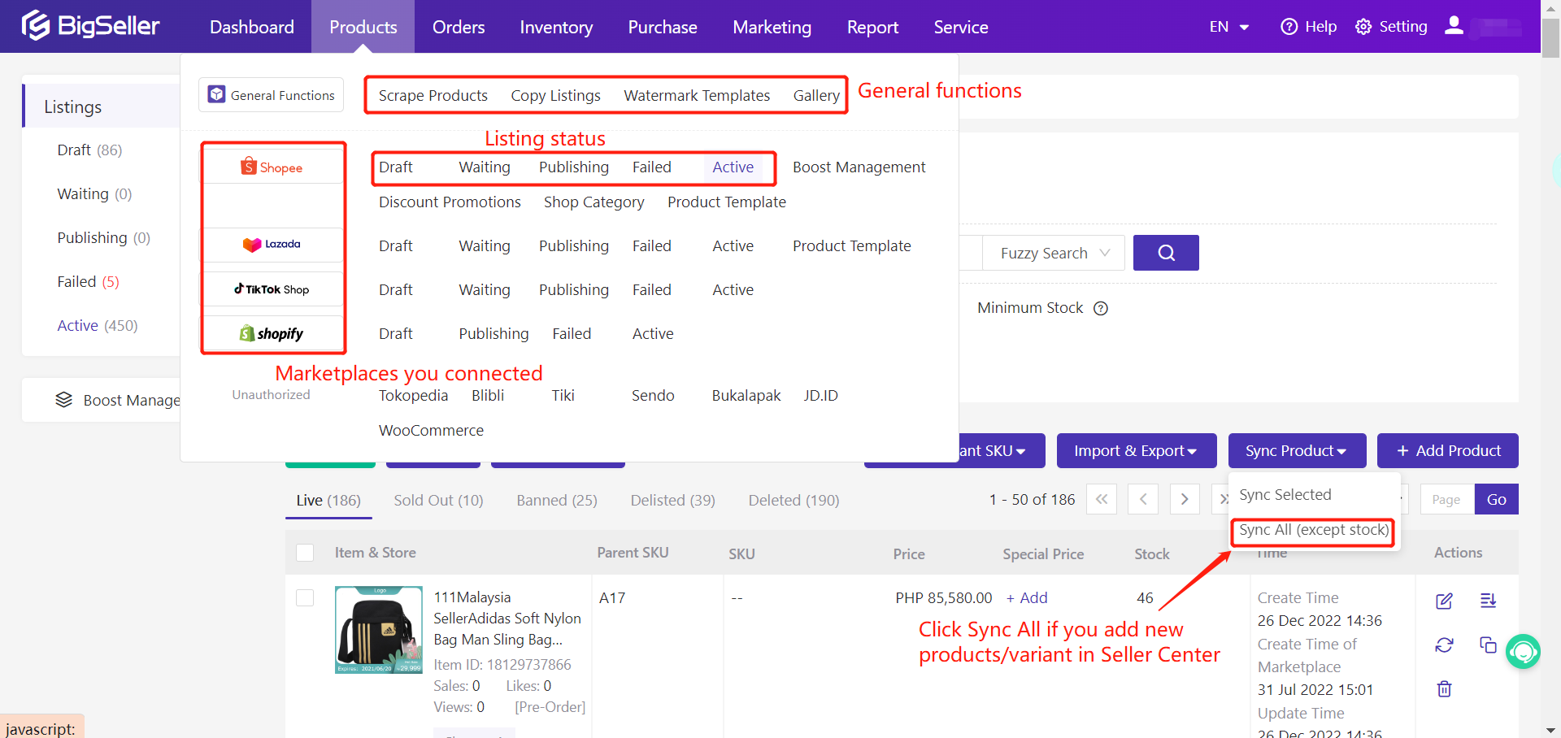The height and width of the screenshot is (738, 1561).
Task: Open the edit icon for the first product
Action: point(1445,601)
